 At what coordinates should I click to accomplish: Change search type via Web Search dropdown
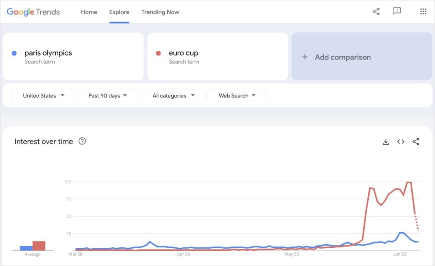pyautogui.click(x=237, y=95)
